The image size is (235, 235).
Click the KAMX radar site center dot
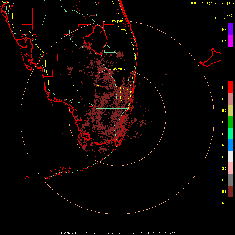coord(117,117)
